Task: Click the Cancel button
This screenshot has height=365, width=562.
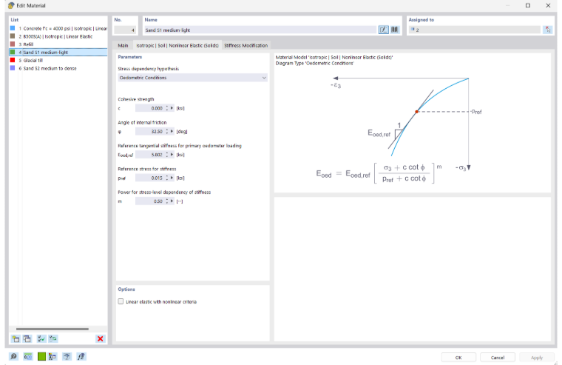Action: (498, 358)
